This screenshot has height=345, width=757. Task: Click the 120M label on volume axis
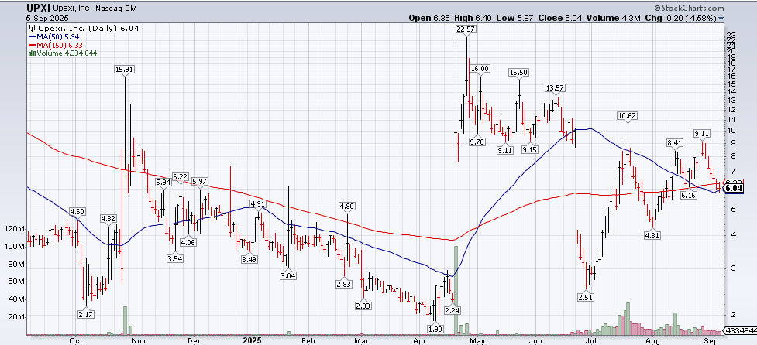click(15, 229)
